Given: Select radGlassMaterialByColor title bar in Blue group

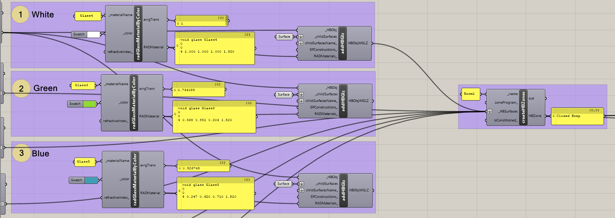Looking at the screenshot, I should tap(135, 179).
